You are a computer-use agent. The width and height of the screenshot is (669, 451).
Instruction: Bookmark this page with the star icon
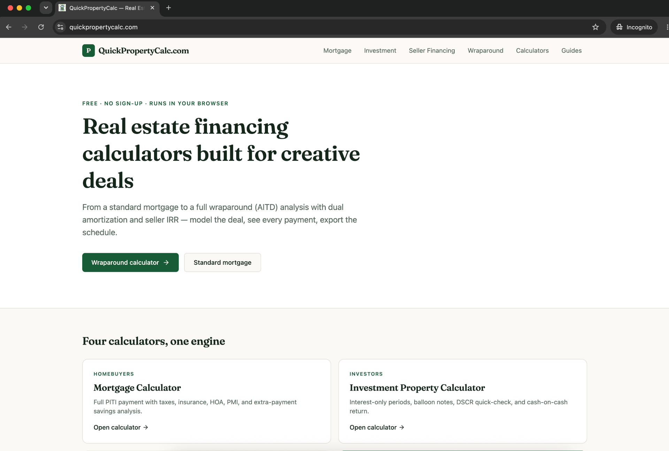click(x=595, y=27)
